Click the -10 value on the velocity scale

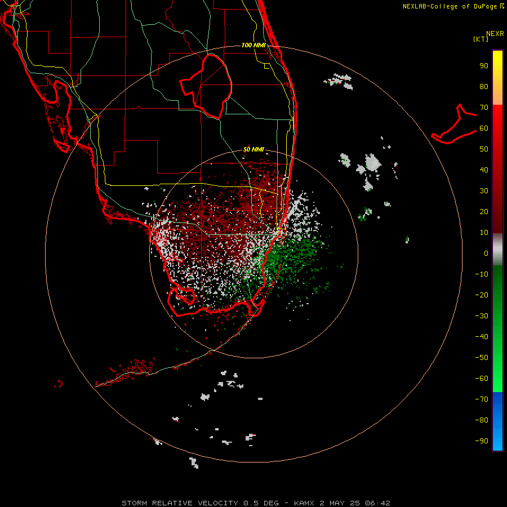point(482,274)
